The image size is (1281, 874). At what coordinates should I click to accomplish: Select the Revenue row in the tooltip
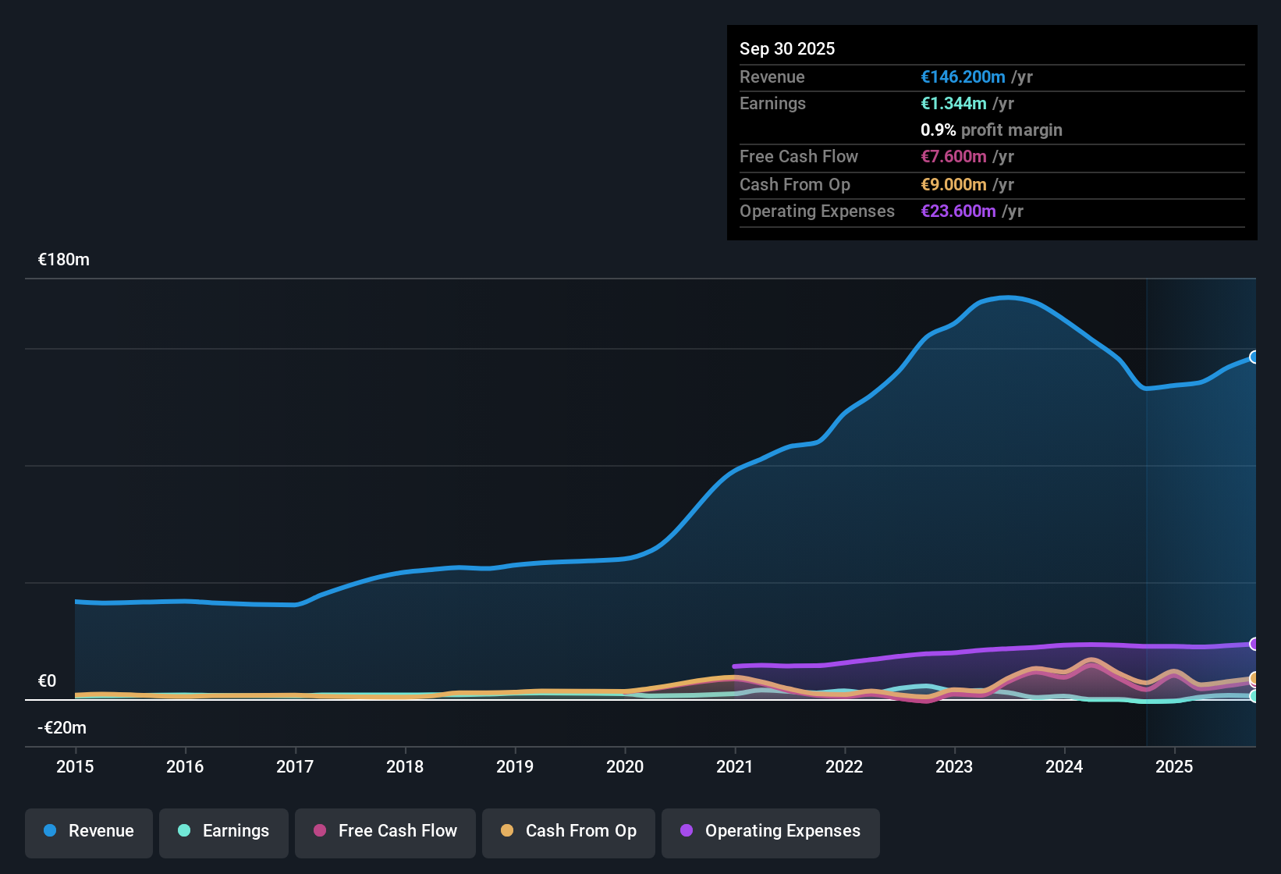991,76
